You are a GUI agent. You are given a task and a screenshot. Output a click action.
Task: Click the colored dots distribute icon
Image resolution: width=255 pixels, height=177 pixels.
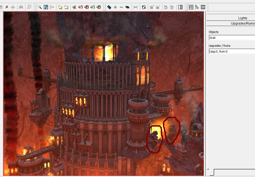point(52,7)
